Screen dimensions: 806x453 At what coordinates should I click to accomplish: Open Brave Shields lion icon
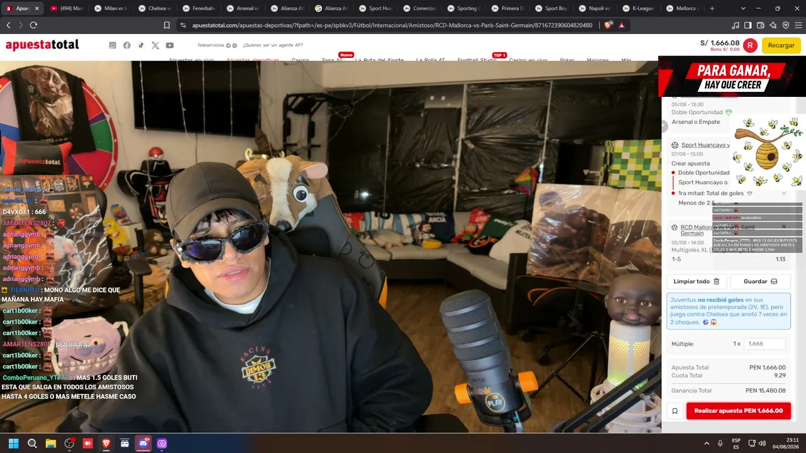click(x=608, y=25)
